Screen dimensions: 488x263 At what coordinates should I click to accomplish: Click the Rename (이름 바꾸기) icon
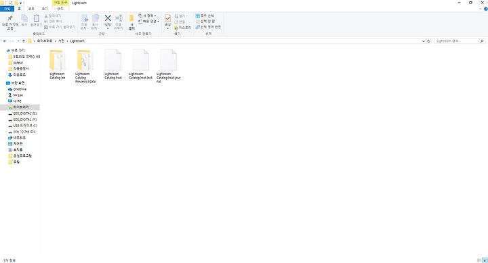click(x=118, y=22)
